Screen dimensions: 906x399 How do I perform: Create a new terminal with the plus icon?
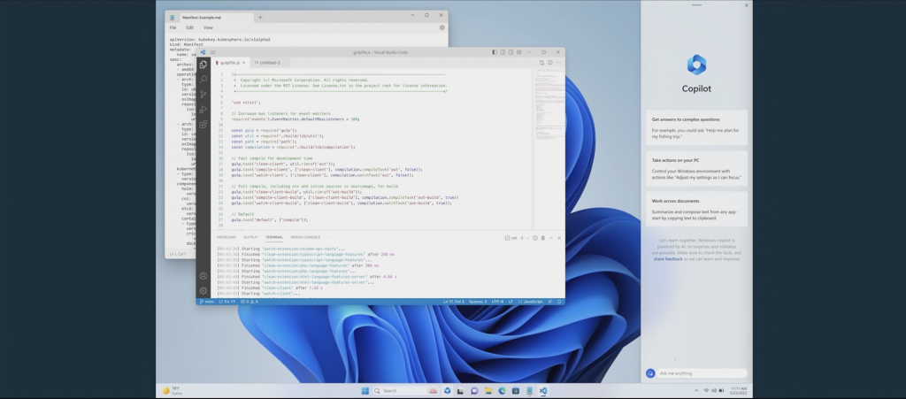pos(522,238)
